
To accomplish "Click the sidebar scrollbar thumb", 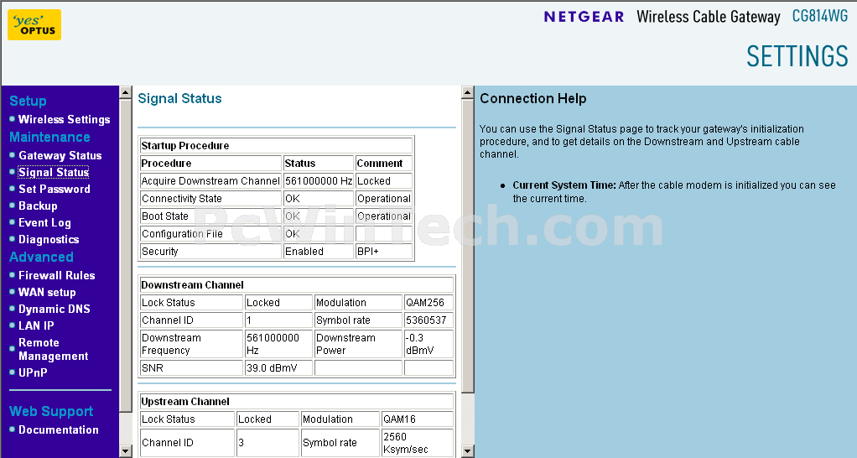I will [126, 256].
